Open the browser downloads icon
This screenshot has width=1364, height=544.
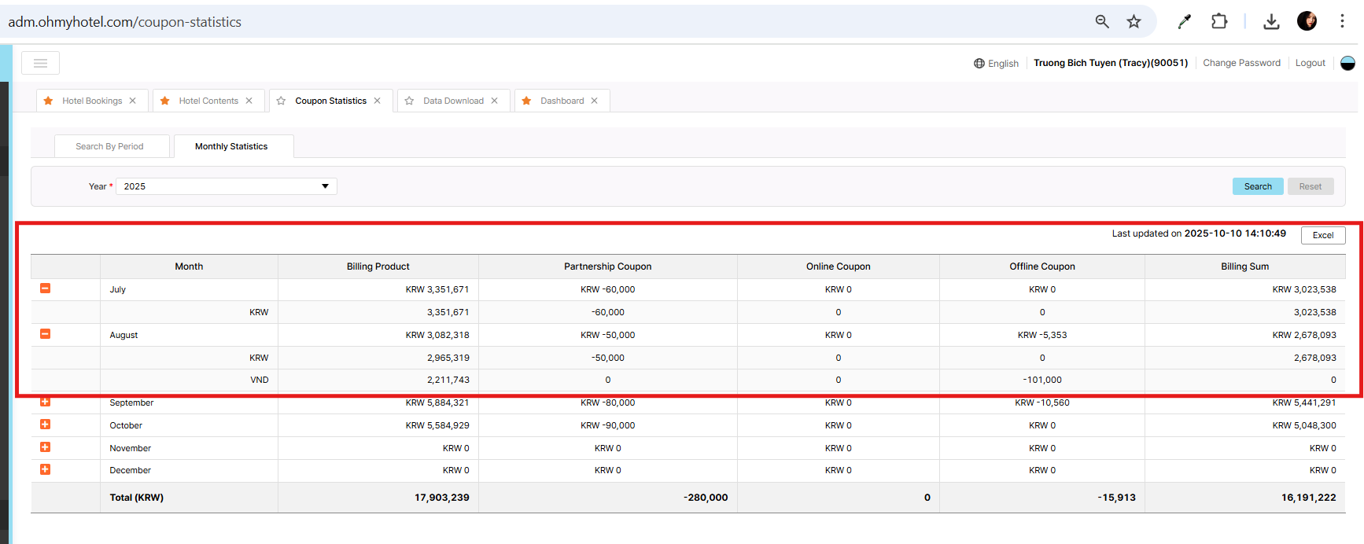coord(1271,22)
